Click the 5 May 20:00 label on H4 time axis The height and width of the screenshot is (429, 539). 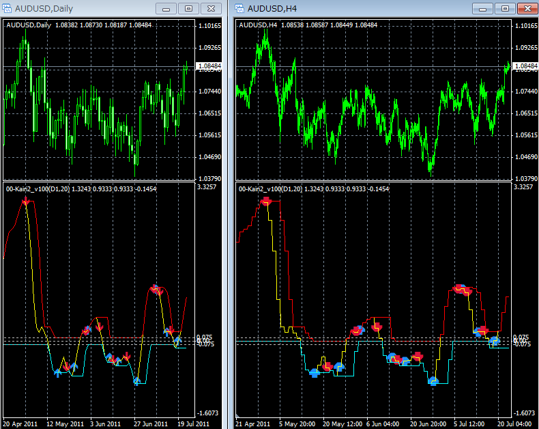pyautogui.click(x=297, y=424)
